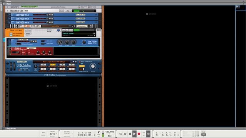Adjust the Dry/Wet knob on DDL-1 delay
This screenshot has height=138, width=246.
[50, 52]
